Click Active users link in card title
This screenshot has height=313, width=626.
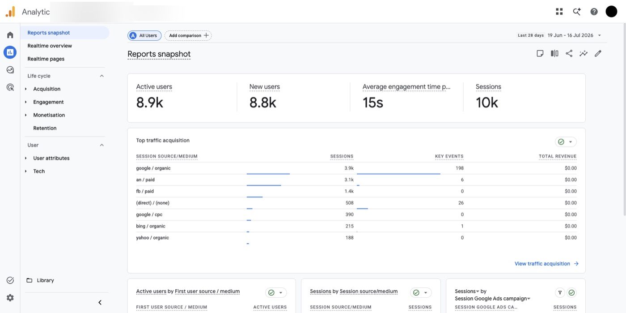[x=151, y=292]
